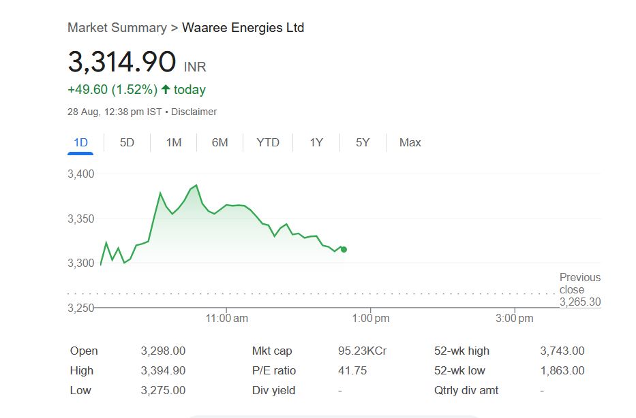Click the 11:00 am axis label
The height and width of the screenshot is (418, 636).
click(227, 318)
